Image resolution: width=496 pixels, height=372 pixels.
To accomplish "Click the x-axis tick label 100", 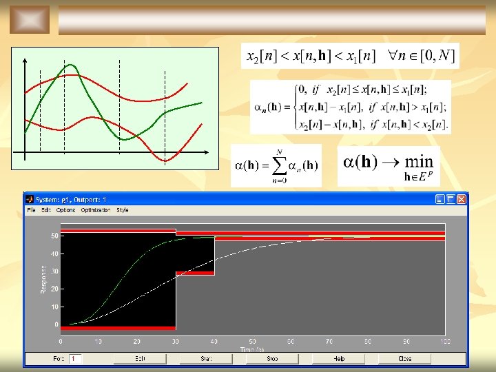I will pos(445,342).
